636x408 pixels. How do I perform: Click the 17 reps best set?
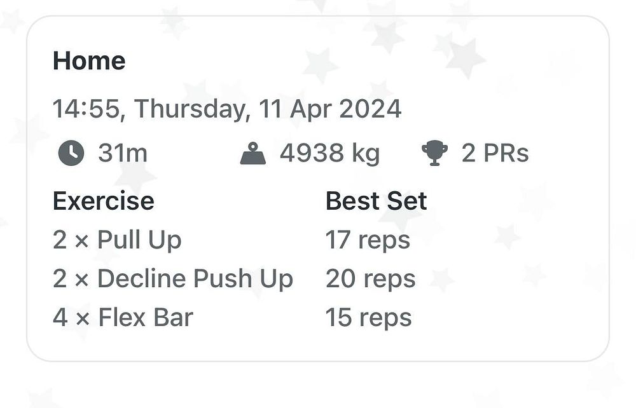(x=368, y=240)
